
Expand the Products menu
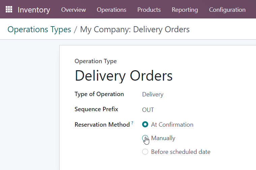(x=149, y=10)
